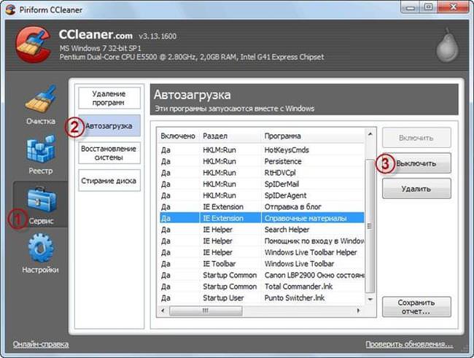Screen dimensions: 474x358
Task: Sort by the Раздел column header
Action: [x=230, y=136]
